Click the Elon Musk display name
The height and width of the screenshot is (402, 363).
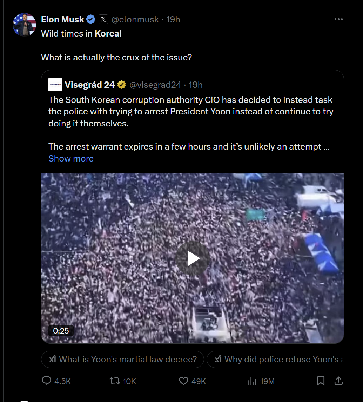click(62, 20)
